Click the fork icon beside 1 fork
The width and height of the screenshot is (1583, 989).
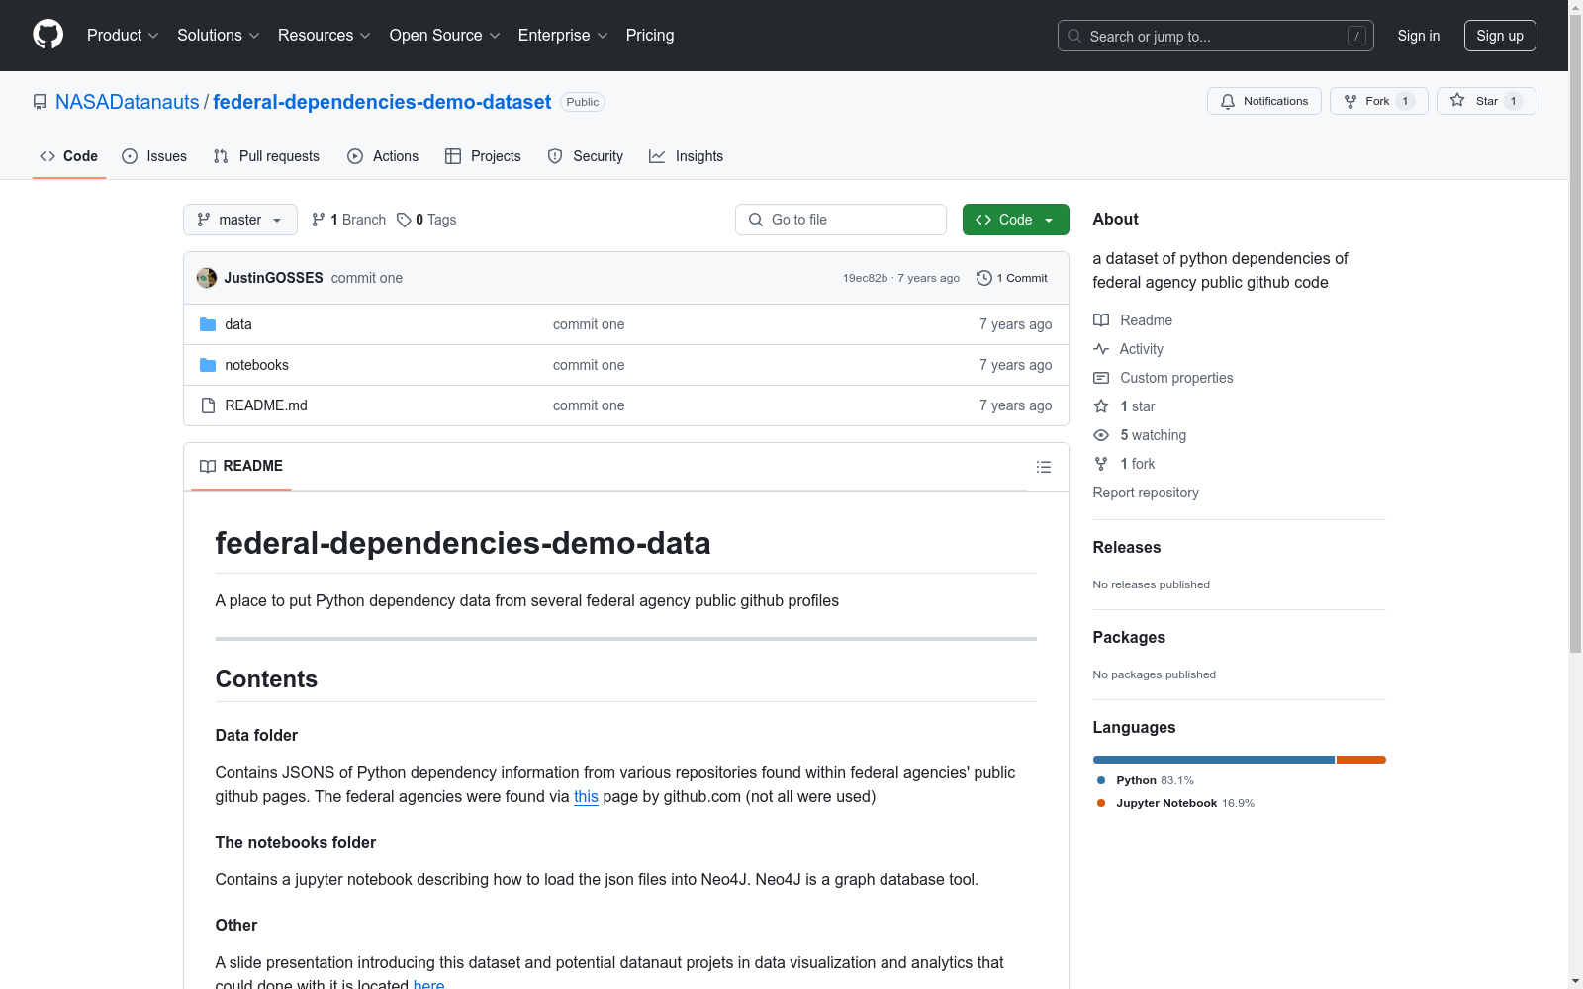(x=1101, y=464)
